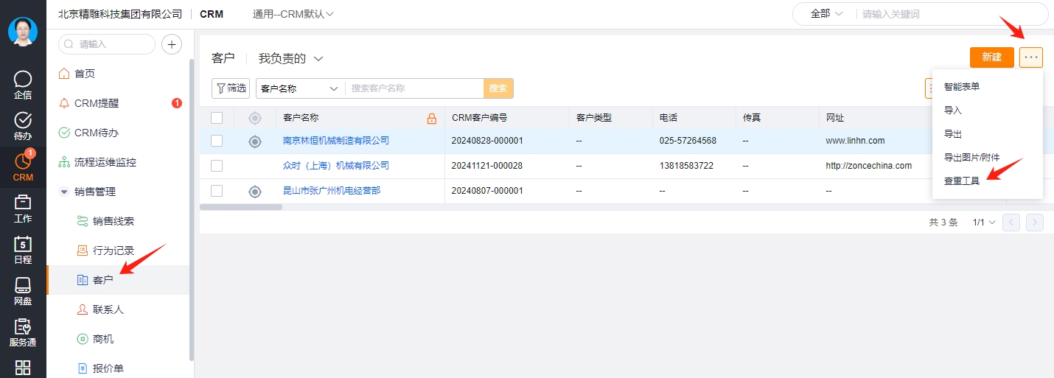Open the 网盘 cloud drive icon
Viewport: 1054px width, 378px height.
coord(23,290)
